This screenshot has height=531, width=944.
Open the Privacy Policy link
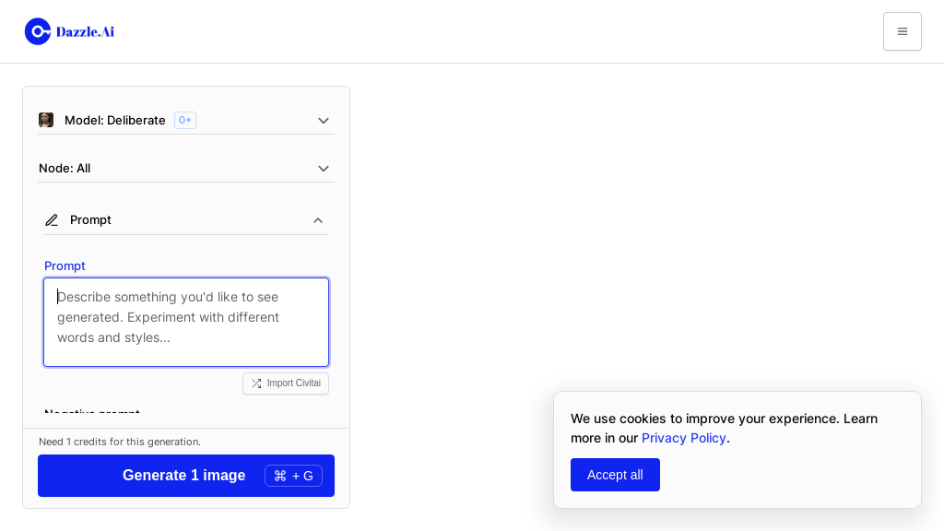pyautogui.click(x=683, y=438)
